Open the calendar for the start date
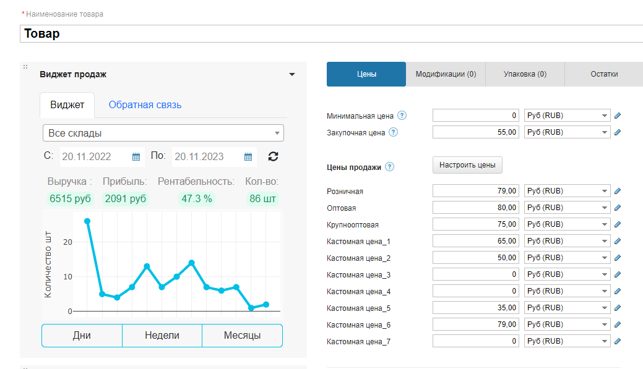Screen dimensions: 643x369 click(136, 156)
